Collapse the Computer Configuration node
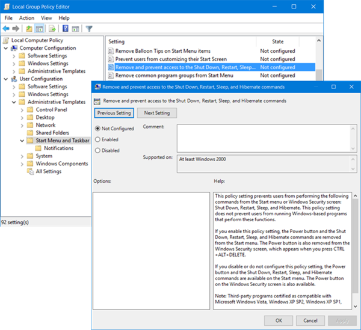 tap(6, 48)
